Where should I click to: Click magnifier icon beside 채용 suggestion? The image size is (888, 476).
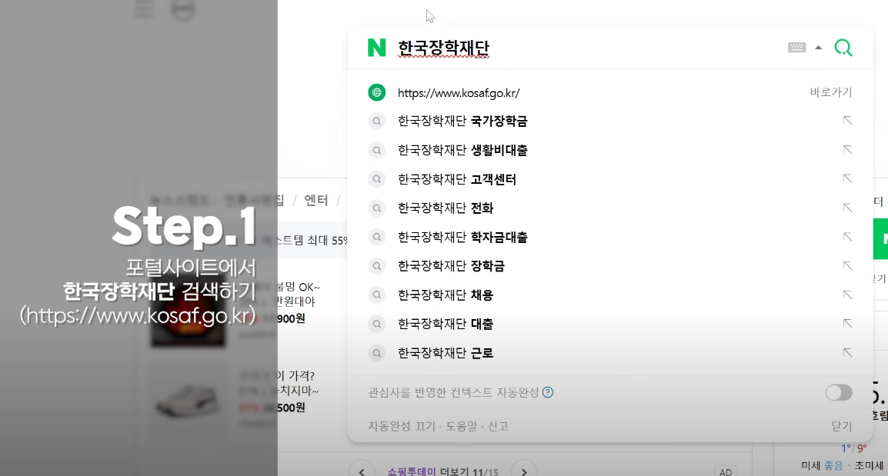tap(376, 295)
